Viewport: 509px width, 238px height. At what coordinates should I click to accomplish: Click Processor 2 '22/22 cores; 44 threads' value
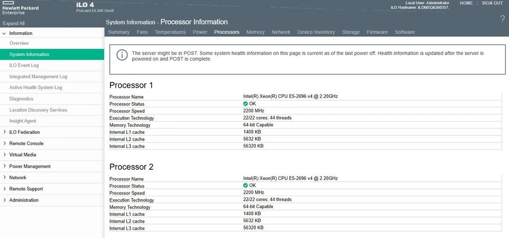tap(267, 199)
